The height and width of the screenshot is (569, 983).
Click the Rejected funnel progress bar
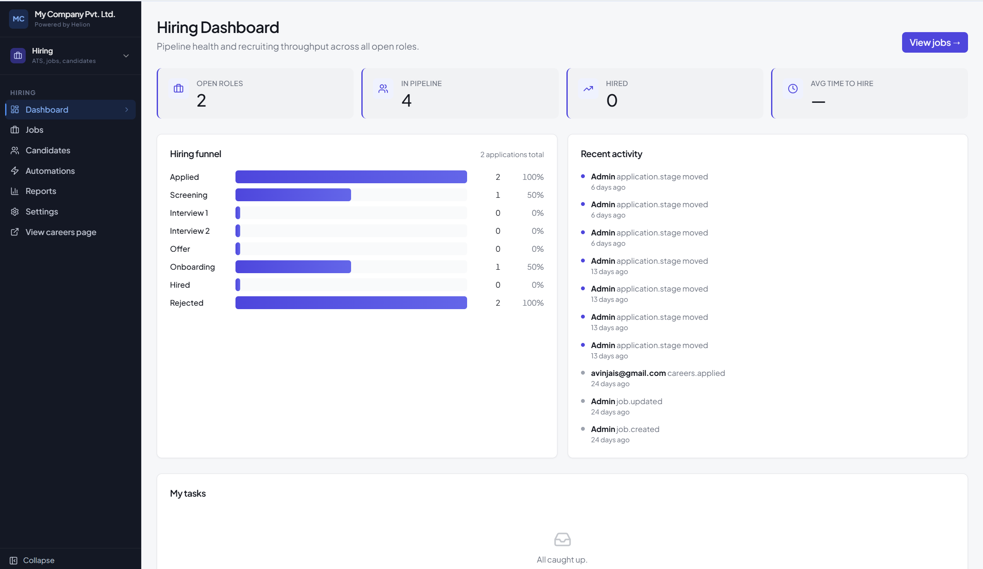coord(351,303)
